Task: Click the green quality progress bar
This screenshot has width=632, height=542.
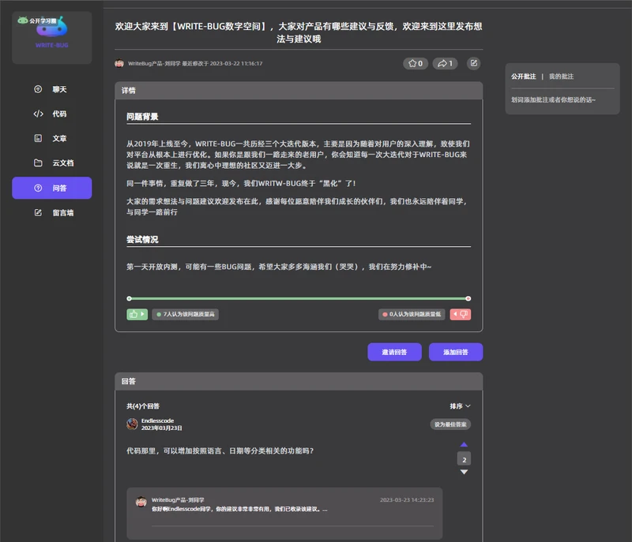Action: click(x=299, y=298)
